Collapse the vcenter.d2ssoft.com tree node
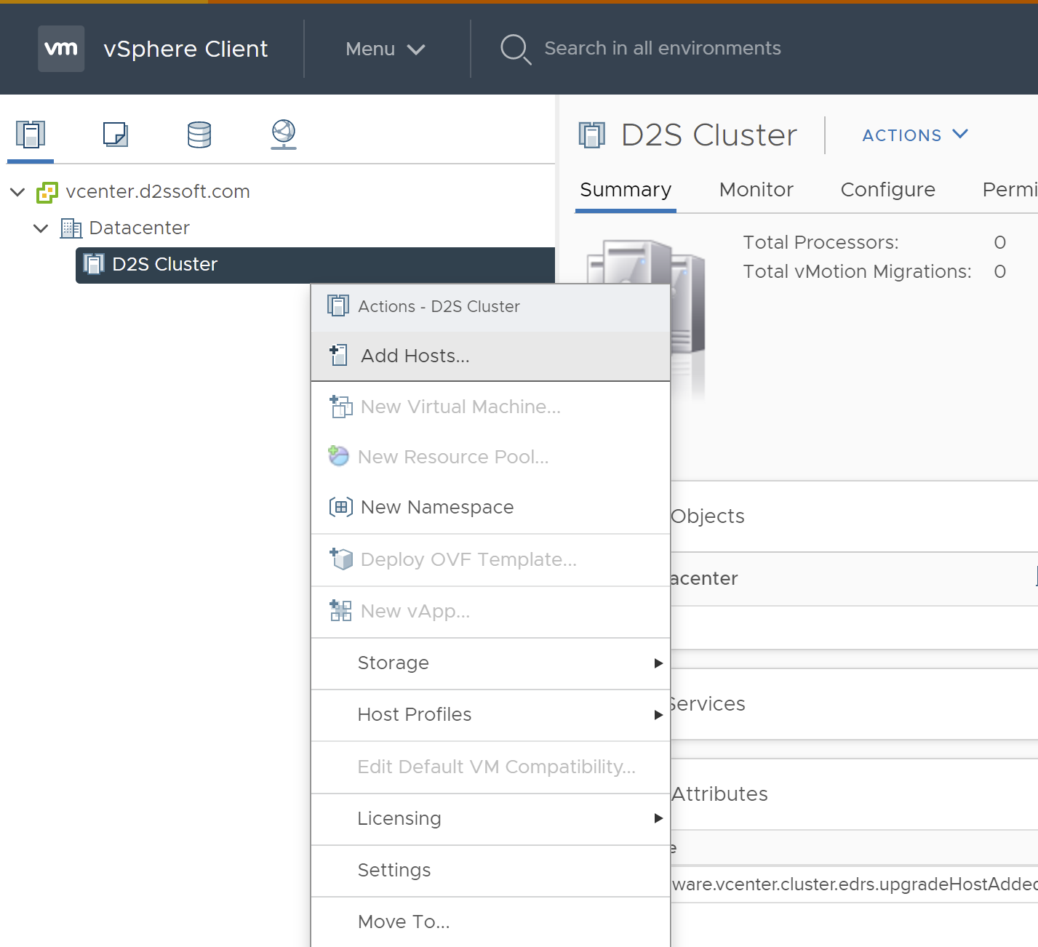Screen dimensions: 1038x947 pos(18,192)
